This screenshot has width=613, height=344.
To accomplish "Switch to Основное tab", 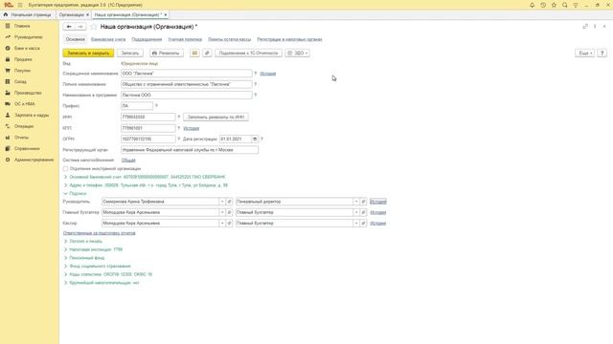I will coord(75,39).
